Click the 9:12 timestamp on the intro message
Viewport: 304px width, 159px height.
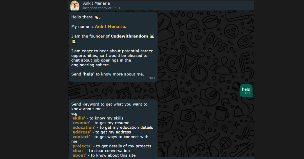pyautogui.click(x=152, y=78)
